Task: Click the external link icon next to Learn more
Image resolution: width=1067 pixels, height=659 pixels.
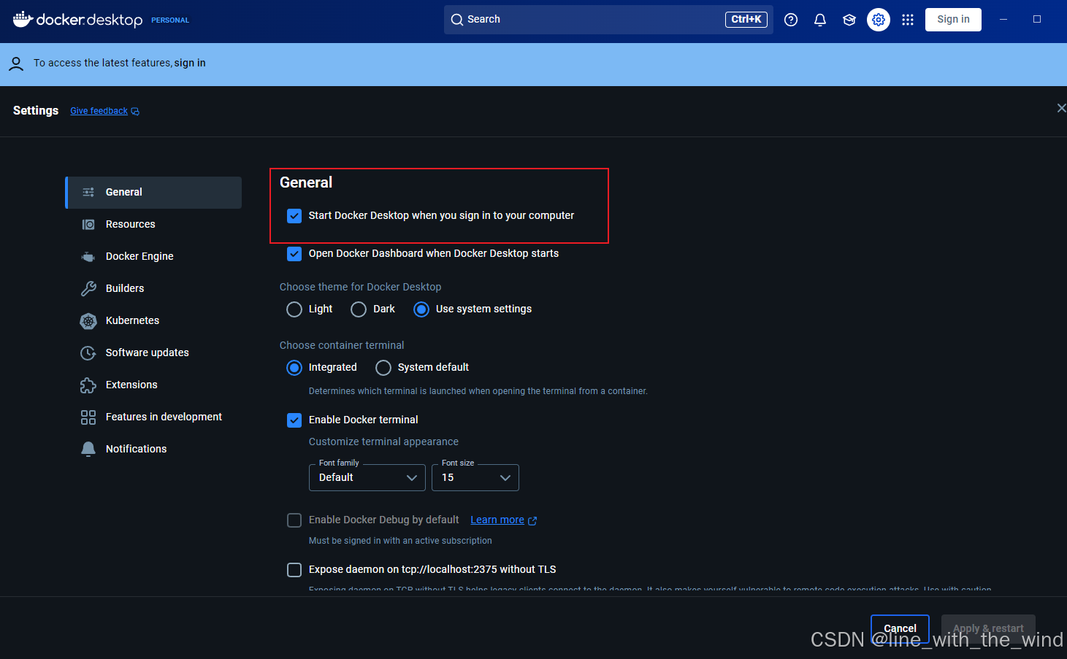Action: [532, 521]
